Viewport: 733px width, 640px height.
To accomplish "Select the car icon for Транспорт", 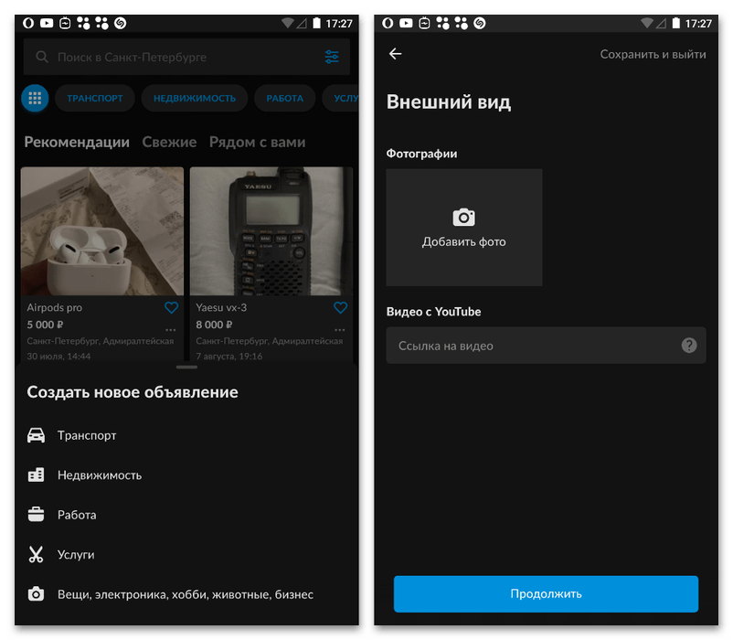I will (36, 435).
